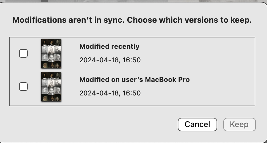Viewport: 267px width, 143px height.
Task: Check the "Modified recently" version checkbox
Action: [23, 53]
